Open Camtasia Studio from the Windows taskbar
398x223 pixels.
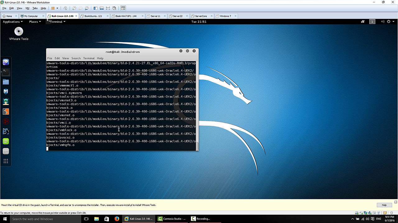coord(172,219)
